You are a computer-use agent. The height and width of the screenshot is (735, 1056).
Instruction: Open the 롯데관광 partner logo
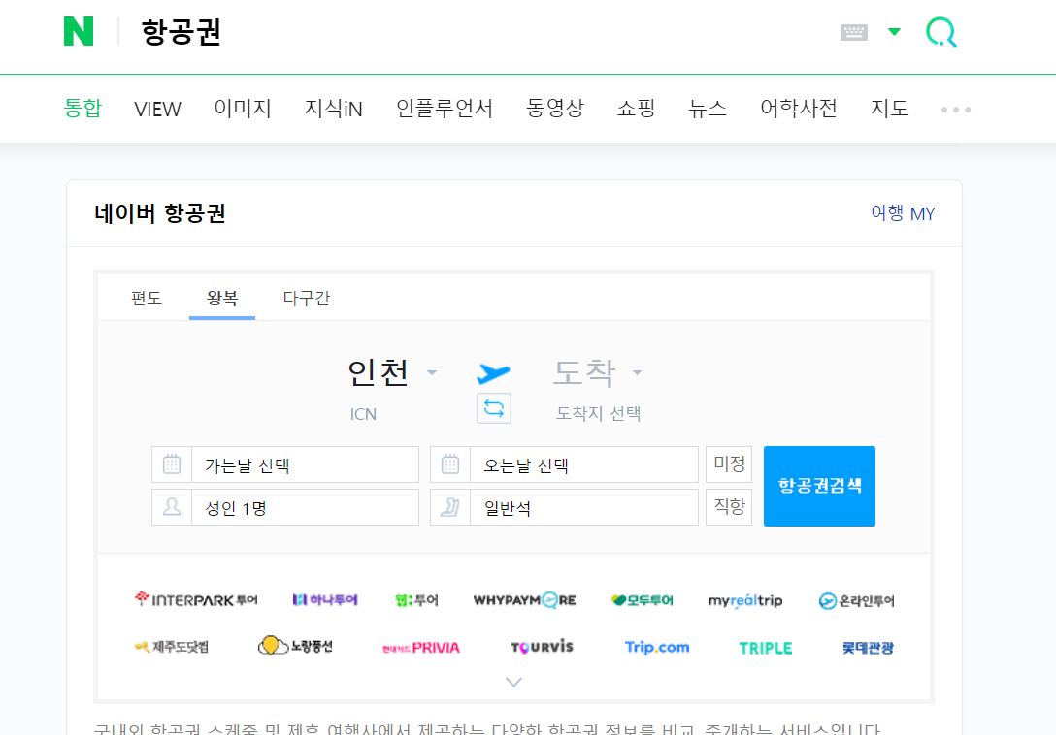(x=868, y=648)
